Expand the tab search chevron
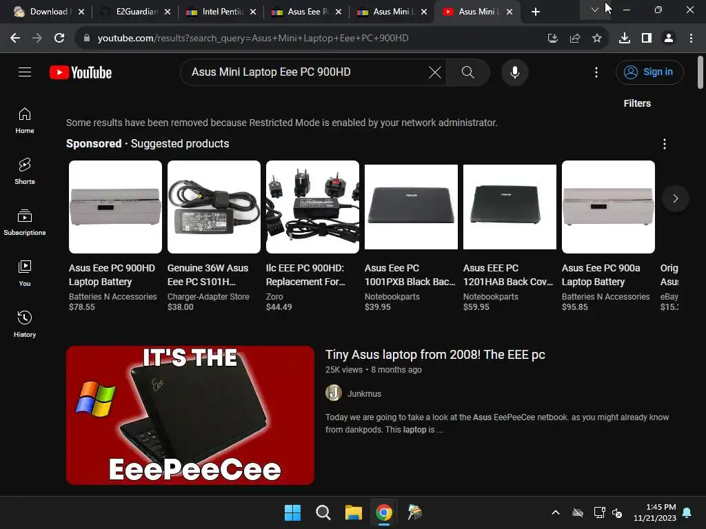This screenshot has width=706, height=529. pyautogui.click(x=595, y=10)
